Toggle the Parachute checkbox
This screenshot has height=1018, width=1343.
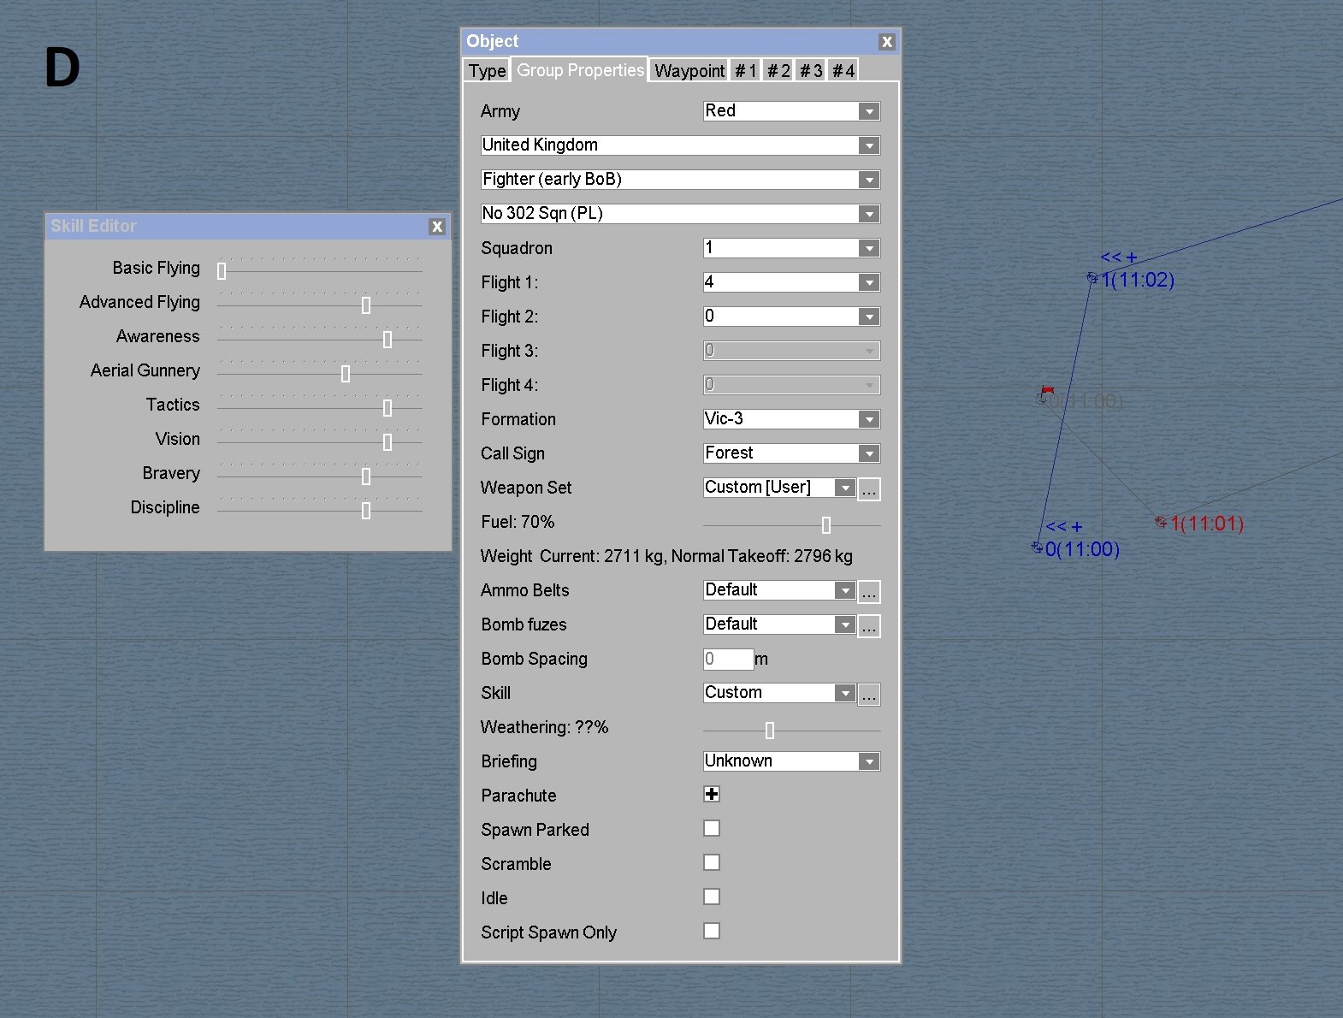click(712, 795)
